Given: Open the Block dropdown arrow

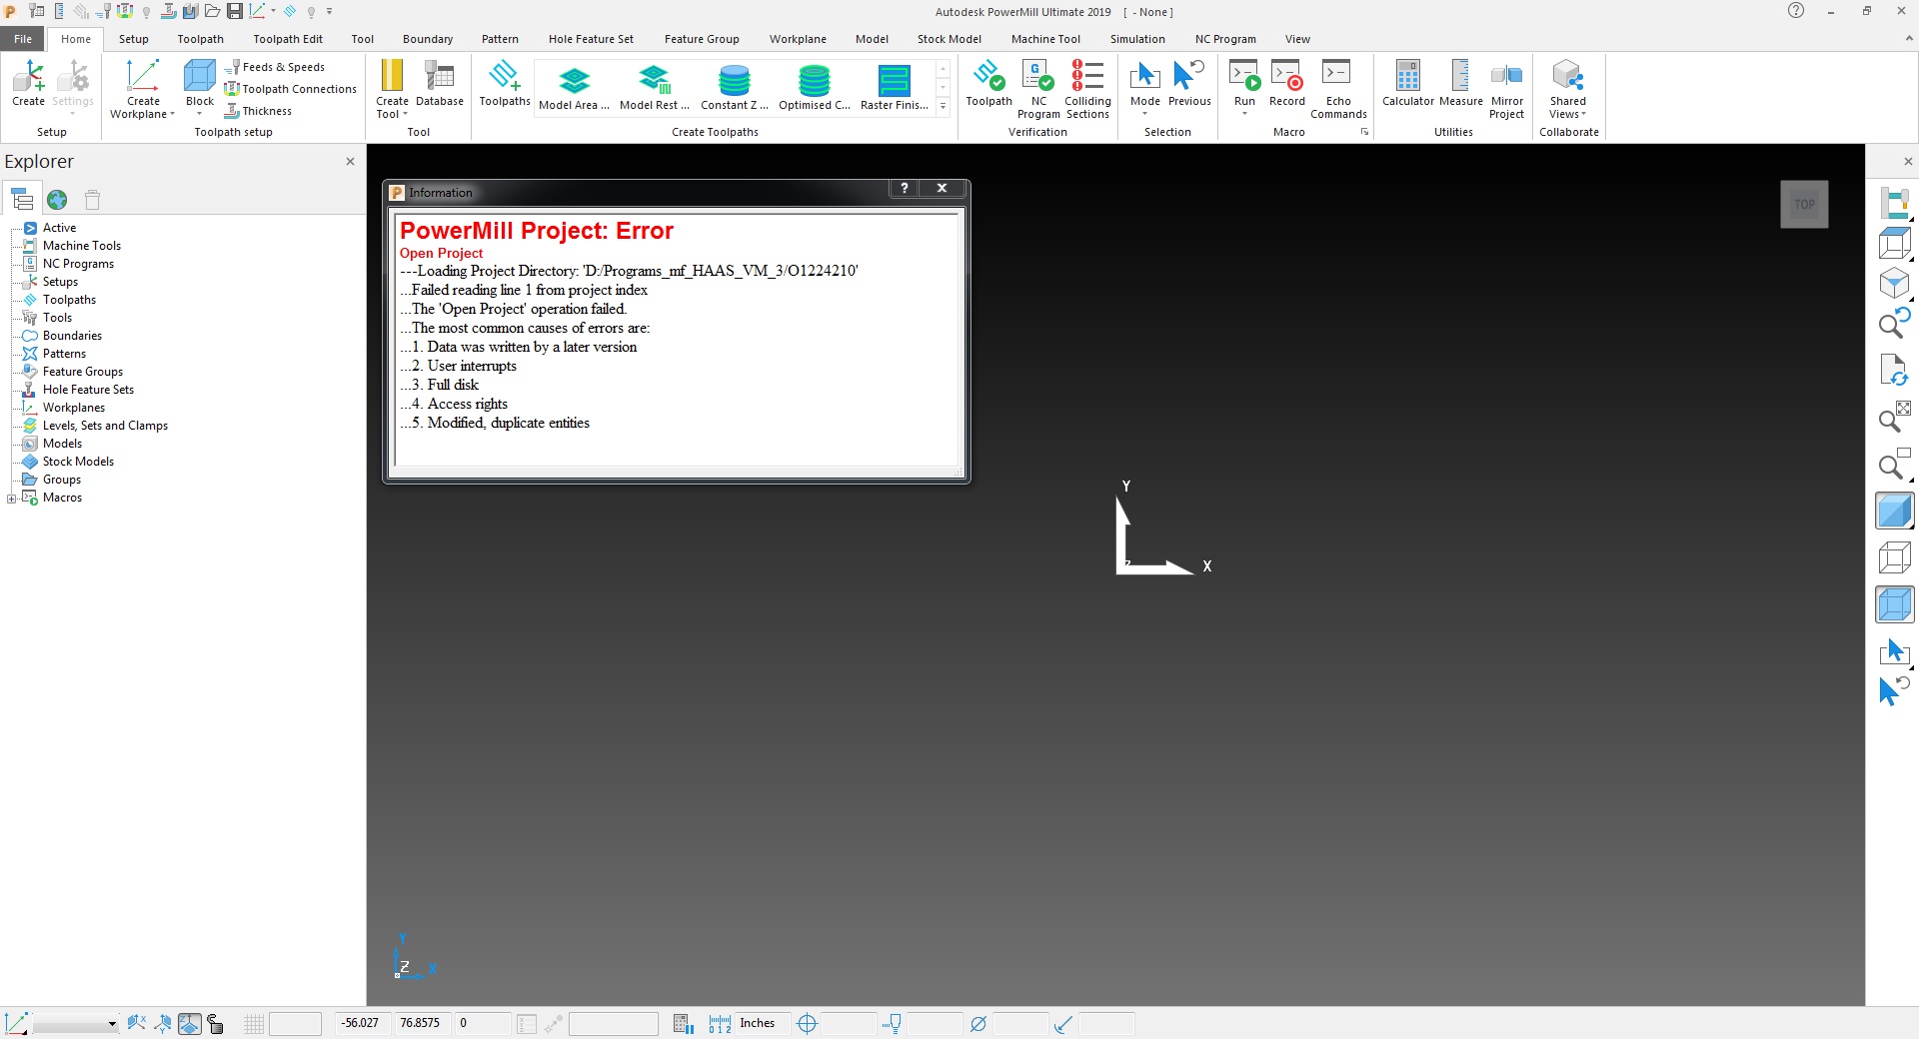Looking at the screenshot, I should [x=200, y=114].
